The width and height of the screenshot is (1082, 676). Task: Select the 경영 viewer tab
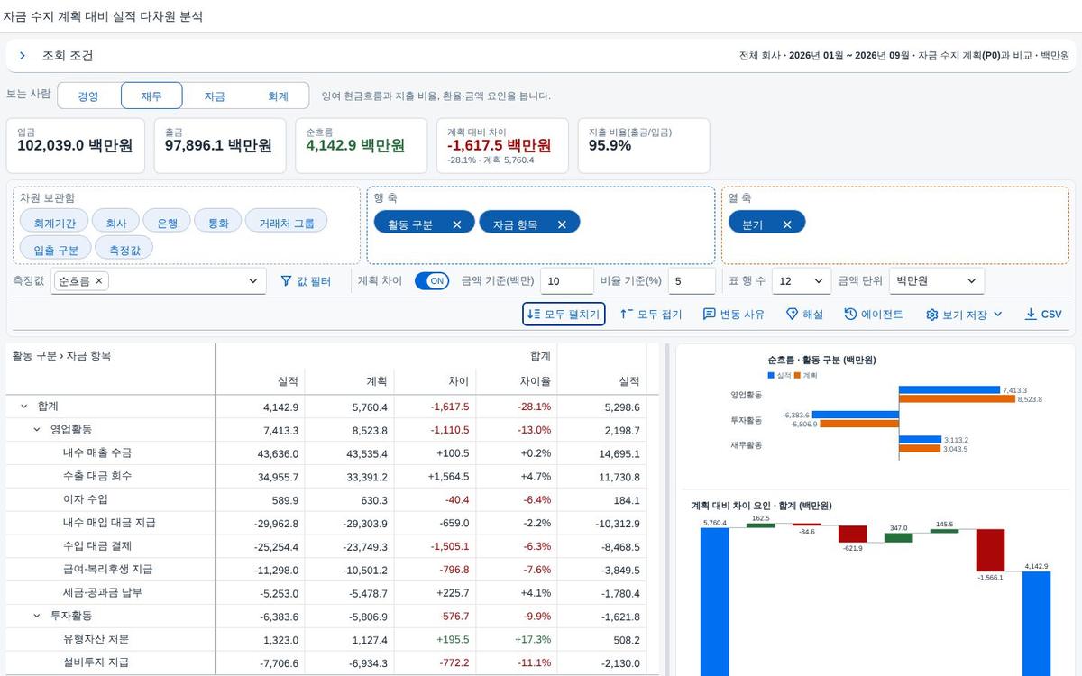tap(88, 96)
